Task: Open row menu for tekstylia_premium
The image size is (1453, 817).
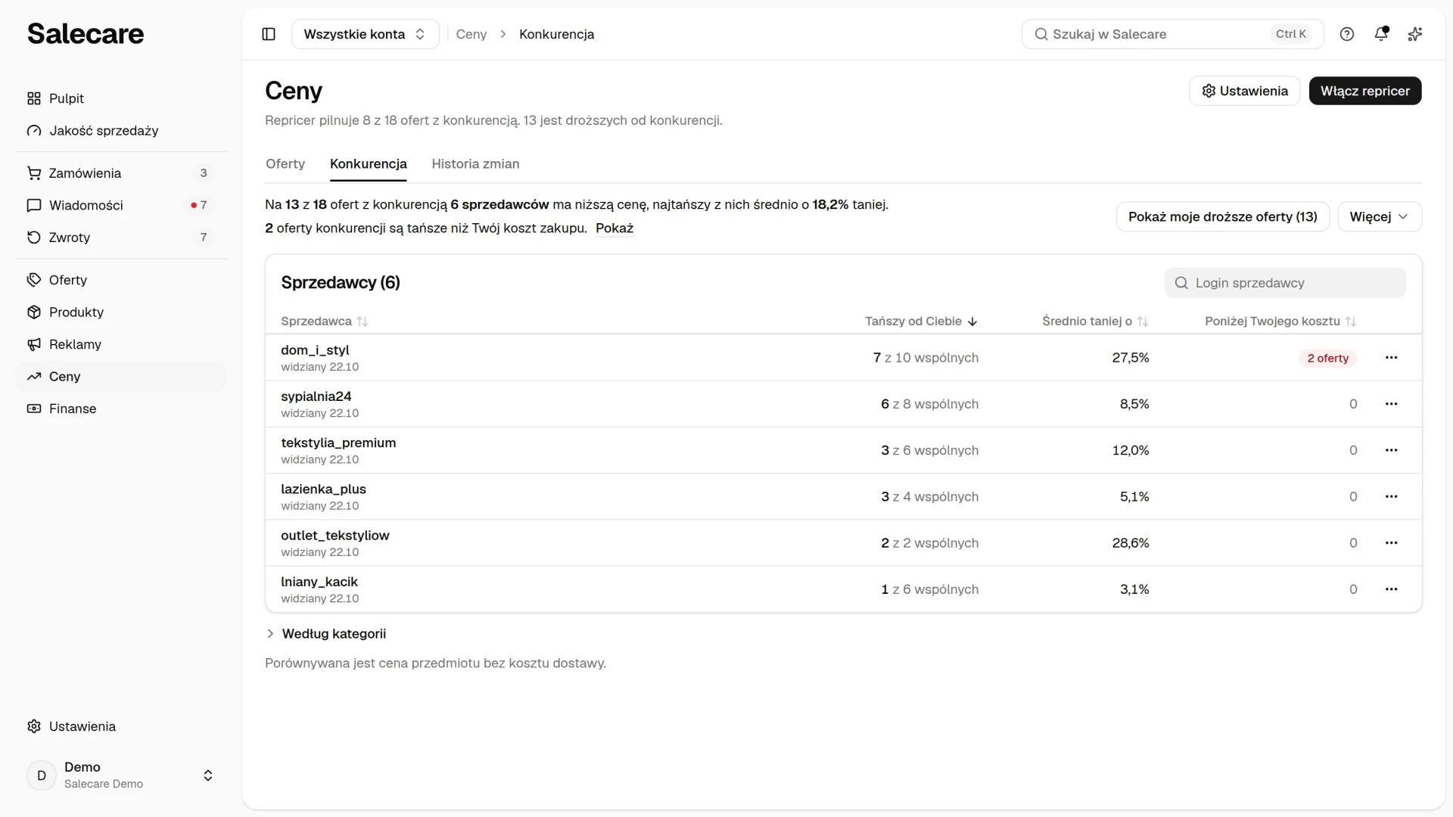Action: 1391,450
